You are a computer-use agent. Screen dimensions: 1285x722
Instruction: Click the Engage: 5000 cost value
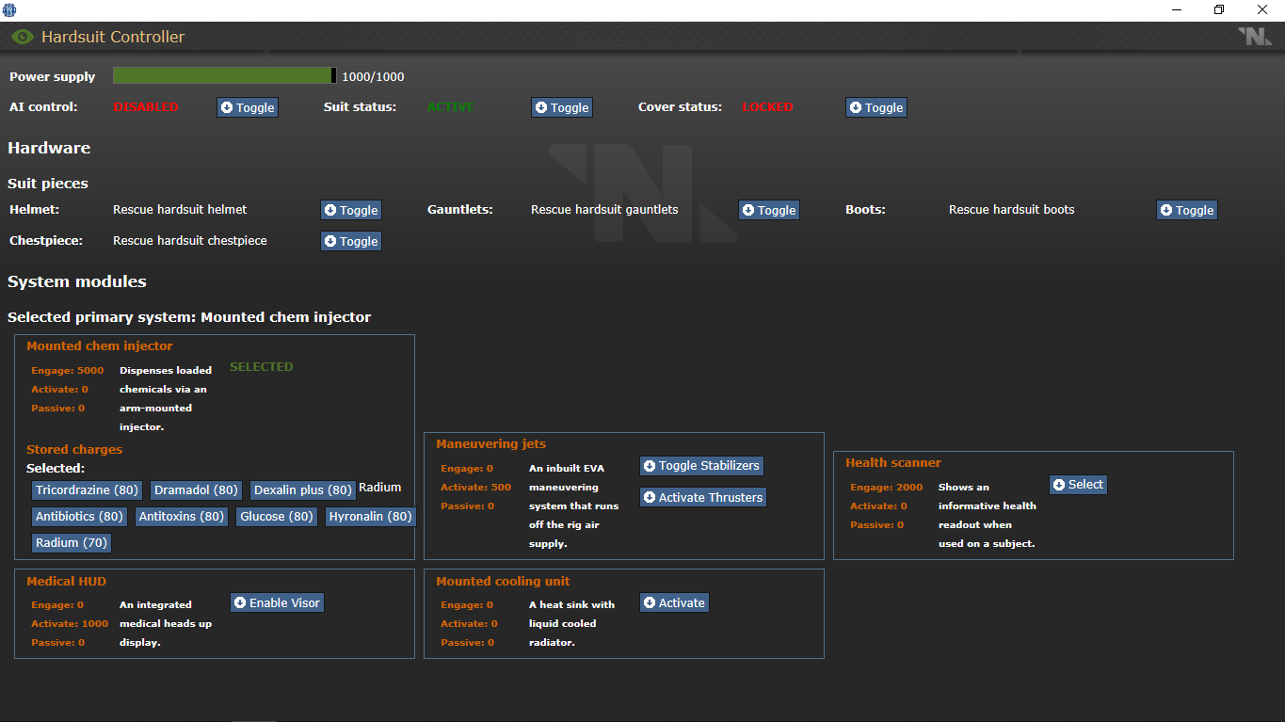[x=68, y=370]
